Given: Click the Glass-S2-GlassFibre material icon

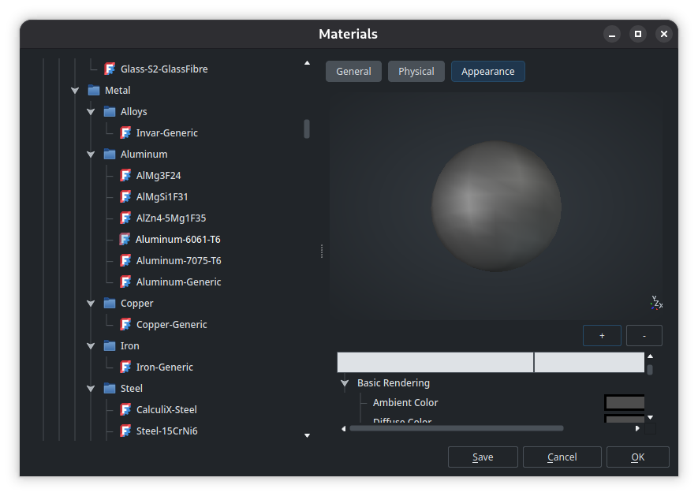Looking at the screenshot, I should 110,69.
